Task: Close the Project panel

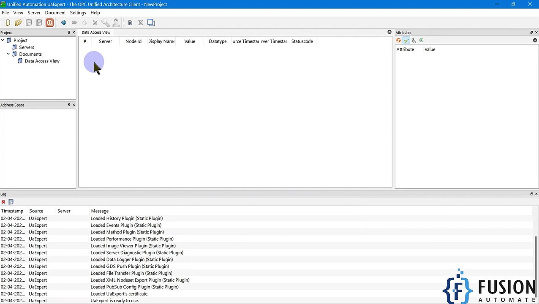Action: [x=73, y=33]
